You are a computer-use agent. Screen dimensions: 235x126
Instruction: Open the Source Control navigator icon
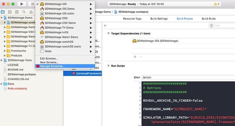[10, 12]
